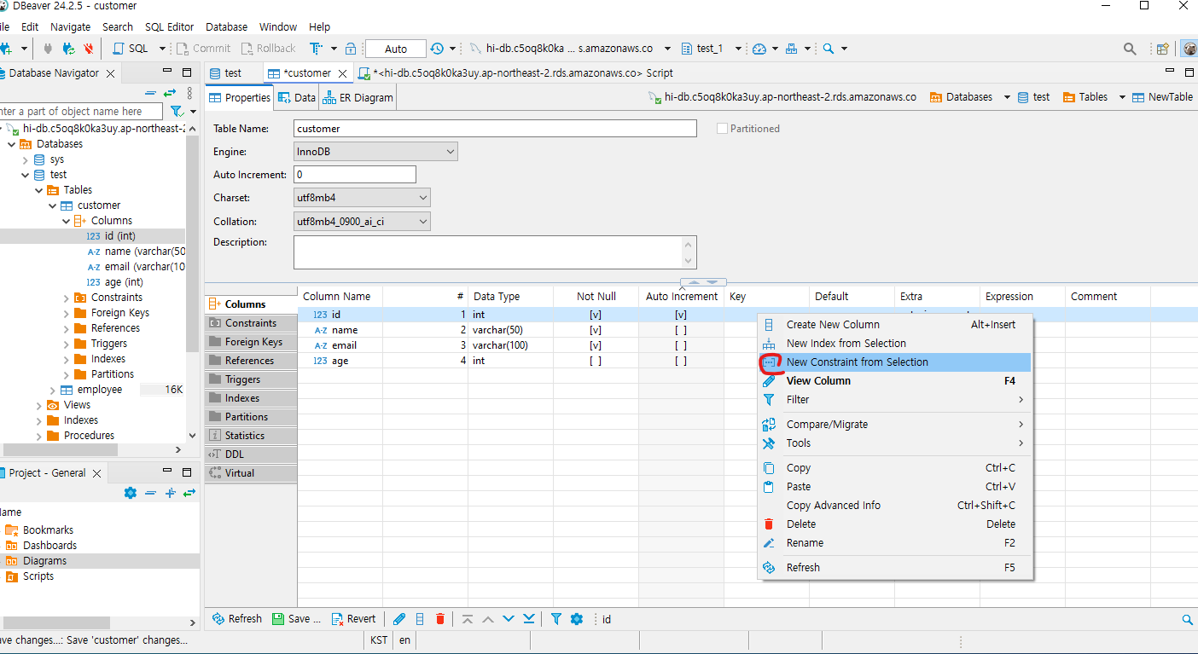Click the bottom toolbar filter funnel icon
Image resolution: width=1198 pixels, height=654 pixels.
click(556, 619)
